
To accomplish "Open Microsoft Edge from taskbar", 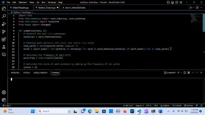I will 90,111.
